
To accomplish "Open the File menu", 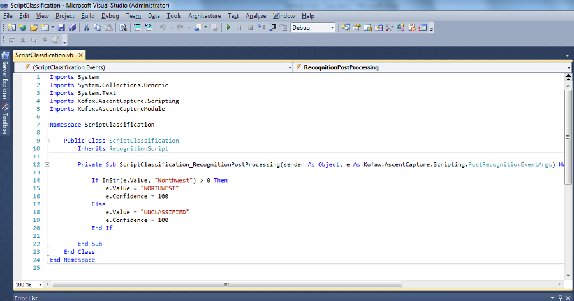I will (8, 16).
